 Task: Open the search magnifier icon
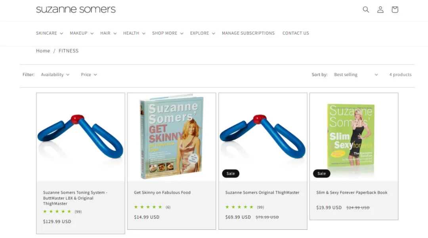pos(366,9)
